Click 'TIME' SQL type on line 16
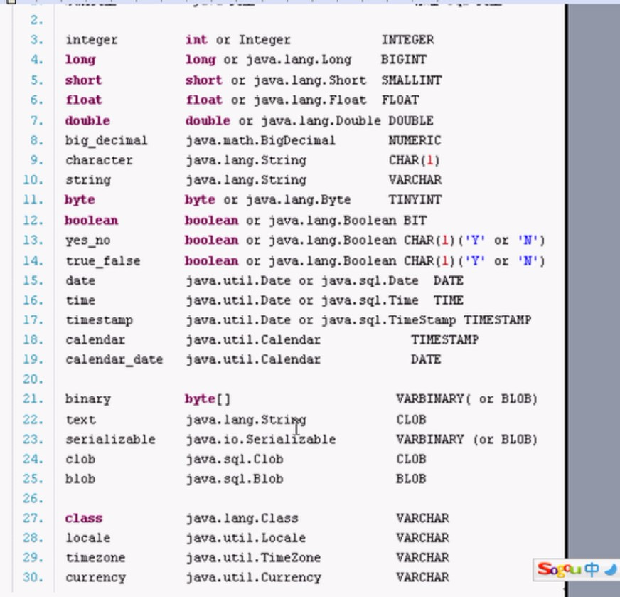The width and height of the screenshot is (620, 597). [x=449, y=300]
